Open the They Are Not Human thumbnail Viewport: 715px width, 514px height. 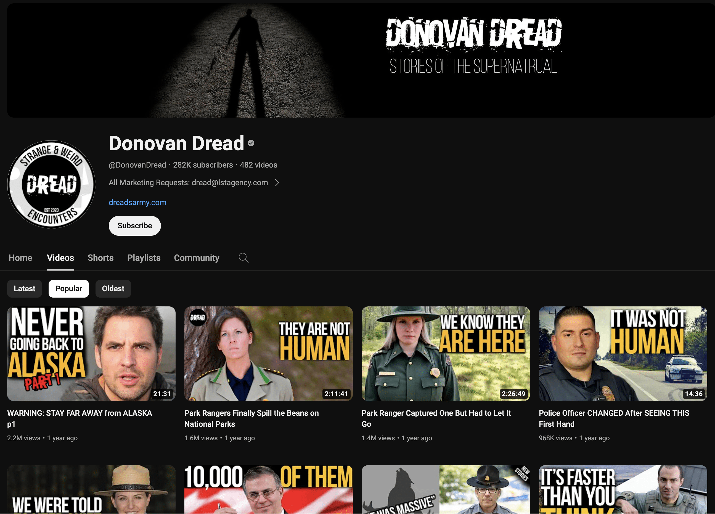point(269,354)
